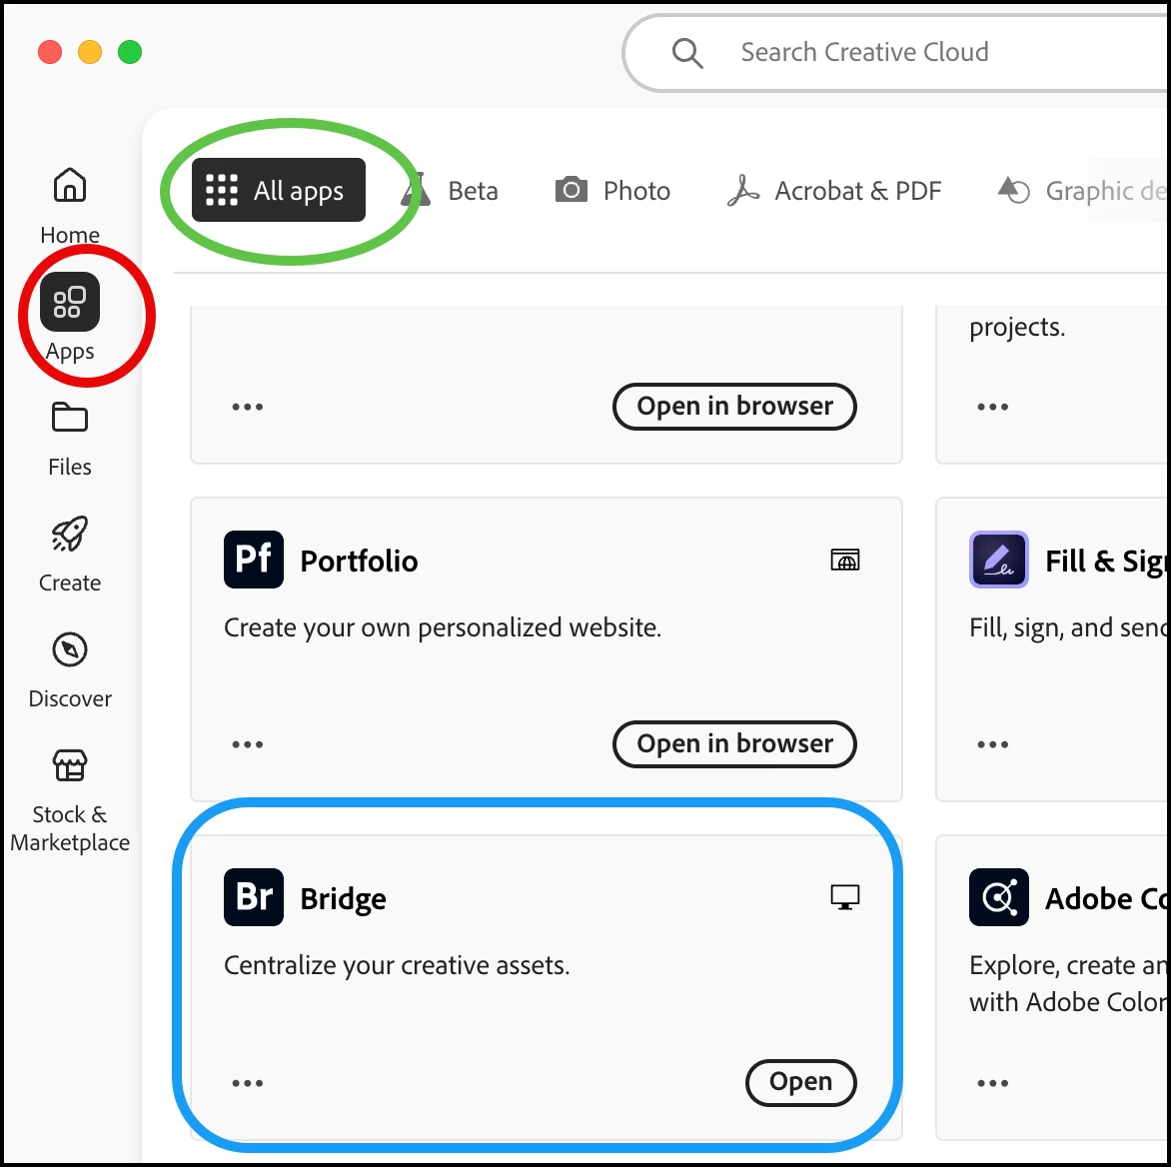Click the Fill & Sign app icon
The height and width of the screenshot is (1167, 1171).
(x=998, y=560)
